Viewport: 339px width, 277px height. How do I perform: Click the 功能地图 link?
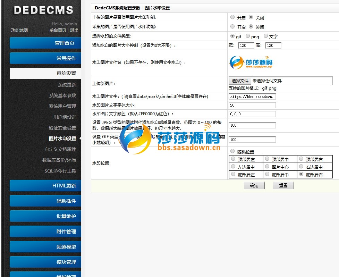[x=19, y=30]
